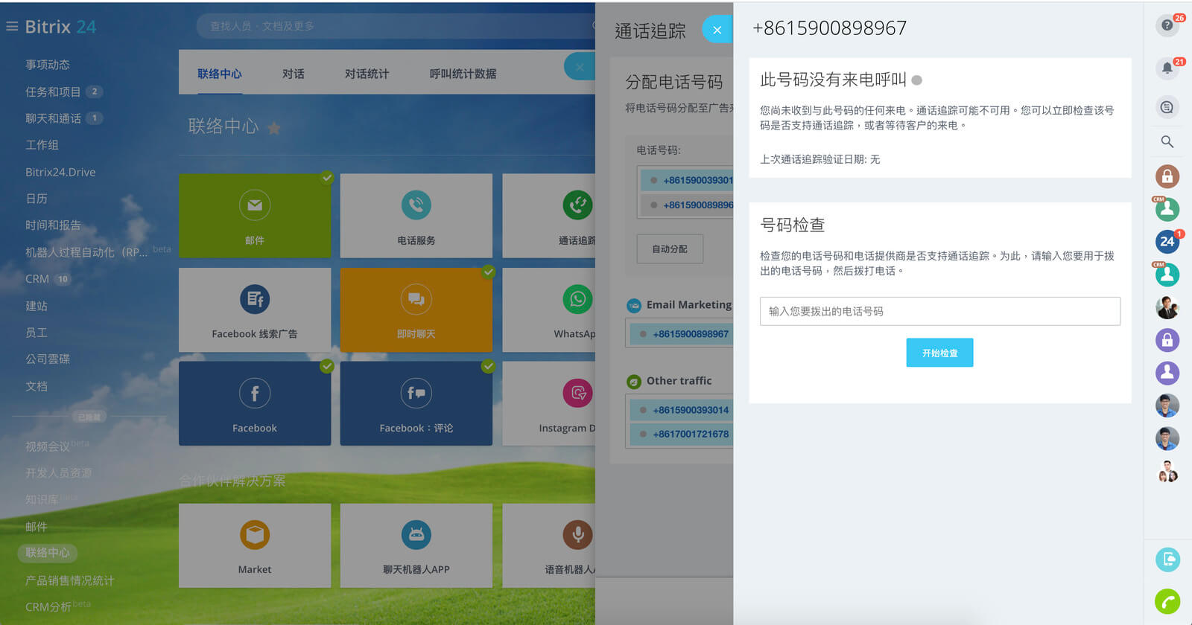This screenshot has height=625, width=1192.
Task: Open the notifications bell
Action: (1167, 68)
